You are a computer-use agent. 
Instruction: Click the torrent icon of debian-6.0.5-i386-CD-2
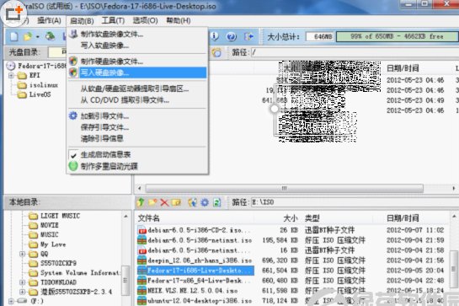coord(142,230)
